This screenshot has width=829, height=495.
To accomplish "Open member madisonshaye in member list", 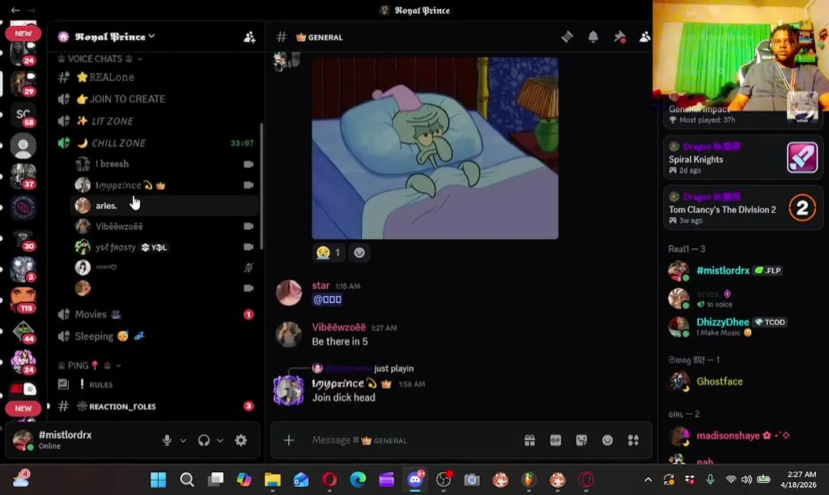I will [x=743, y=436].
